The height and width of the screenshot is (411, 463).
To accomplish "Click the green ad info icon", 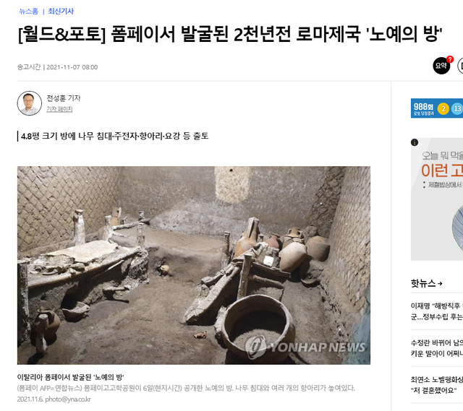I will pos(415,142).
